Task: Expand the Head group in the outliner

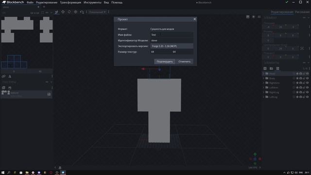Action: (263, 73)
